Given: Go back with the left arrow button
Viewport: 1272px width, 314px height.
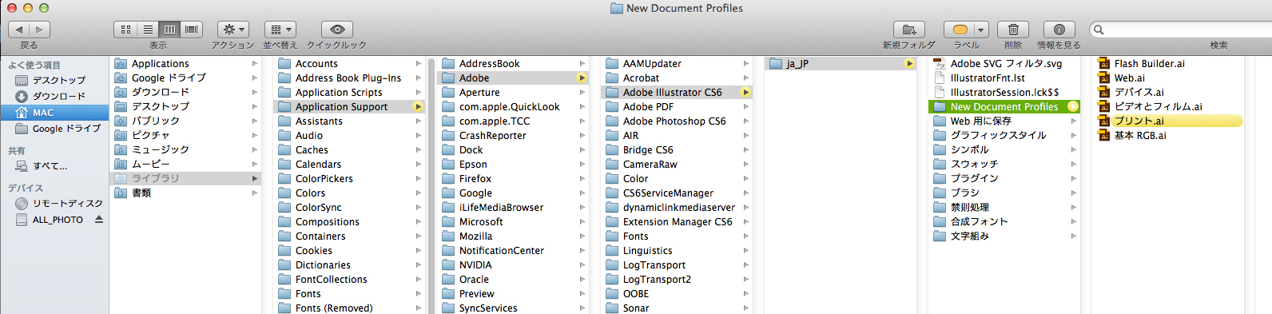Looking at the screenshot, I should (x=19, y=30).
